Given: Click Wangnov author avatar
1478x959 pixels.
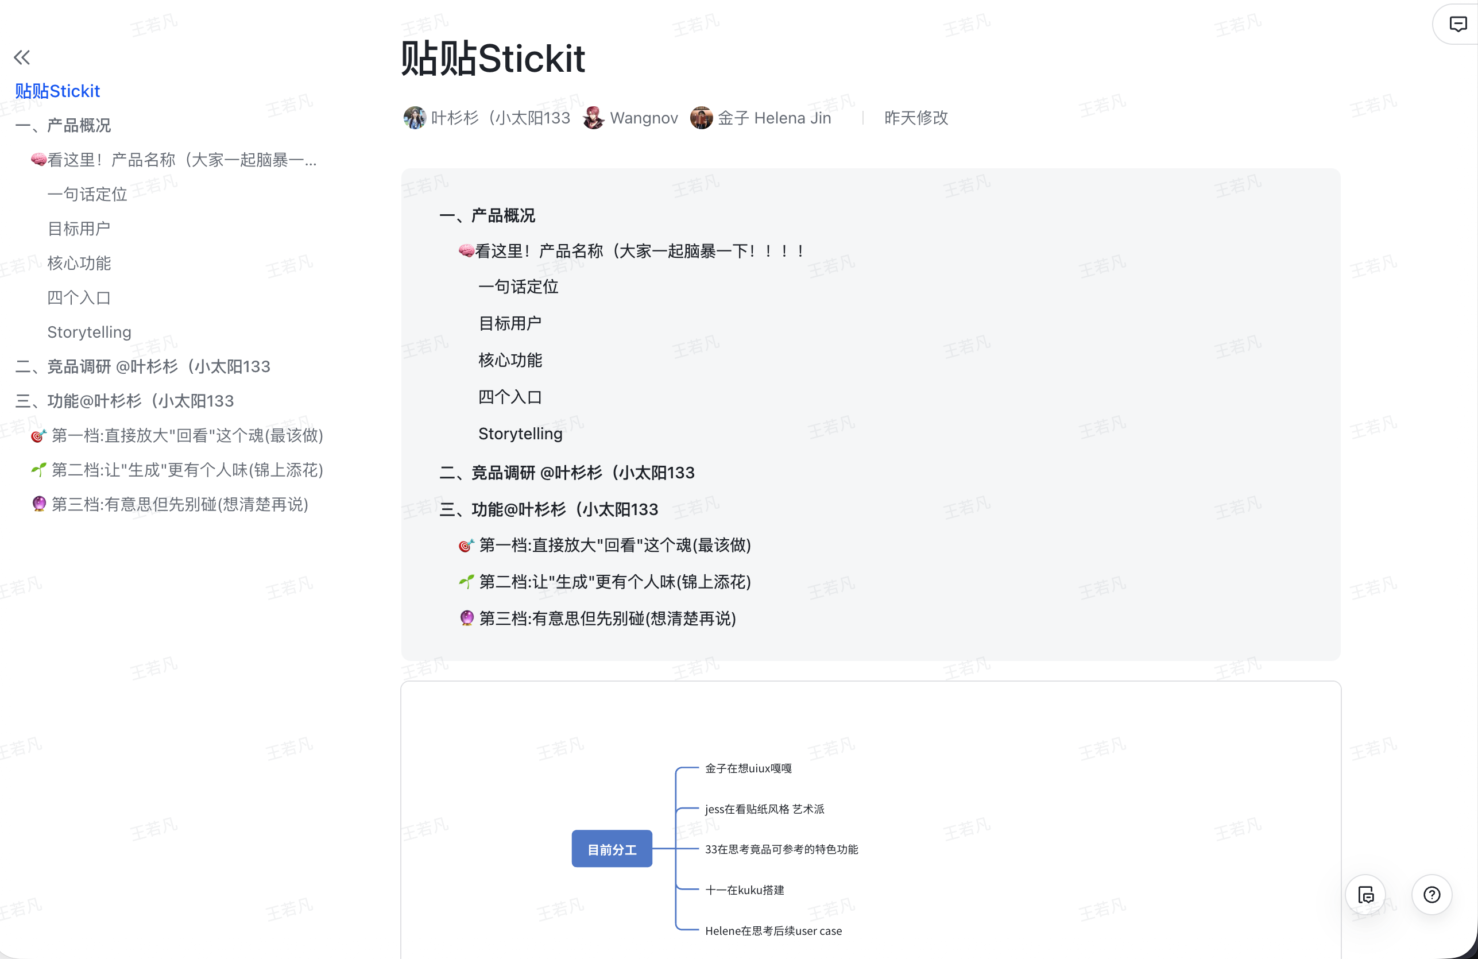Looking at the screenshot, I should pos(594,117).
